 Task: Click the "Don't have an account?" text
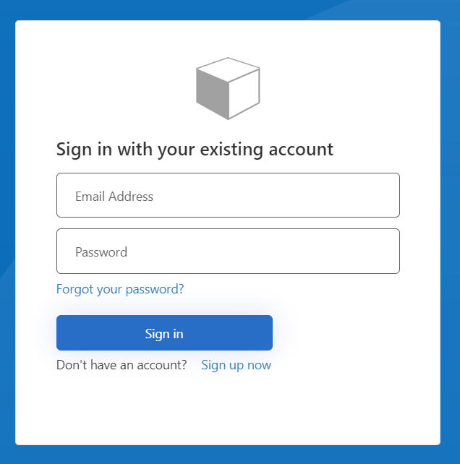pos(122,365)
